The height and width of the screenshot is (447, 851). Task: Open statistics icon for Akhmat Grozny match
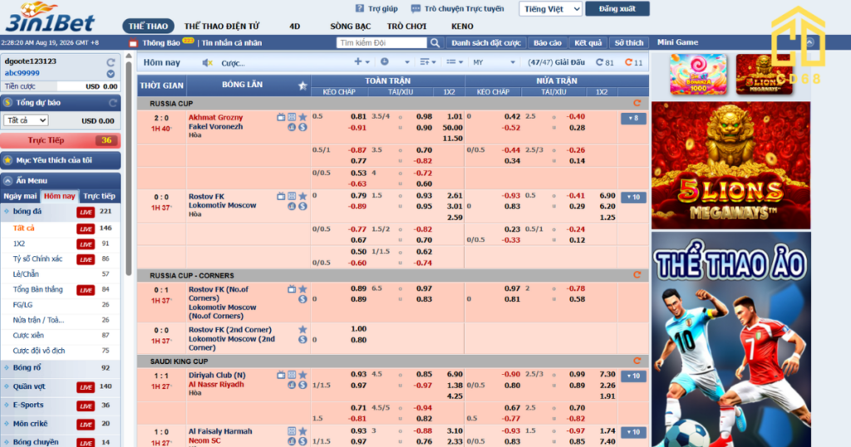(x=292, y=127)
